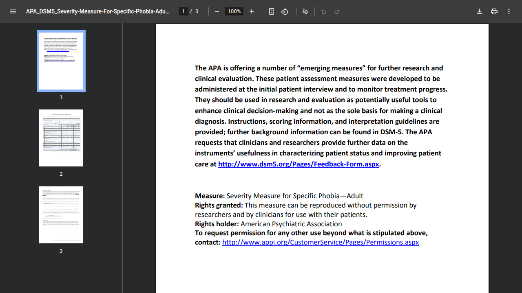Open the dsm5.org Feedback-Form link
Image resolution: width=522 pixels, height=293 pixels.
[299, 164]
